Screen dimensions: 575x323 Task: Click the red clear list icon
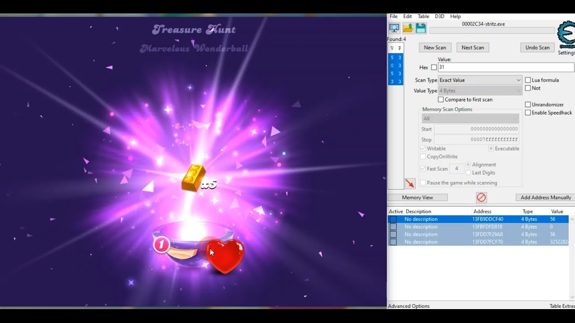pyautogui.click(x=481, y=197)
